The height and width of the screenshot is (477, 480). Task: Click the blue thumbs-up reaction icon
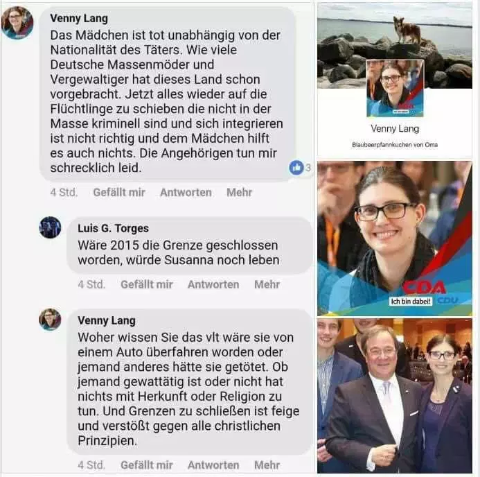(x=296, y=168)
